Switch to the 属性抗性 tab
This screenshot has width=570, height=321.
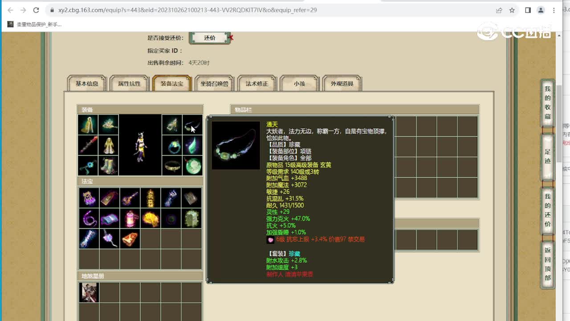(129, 83)
